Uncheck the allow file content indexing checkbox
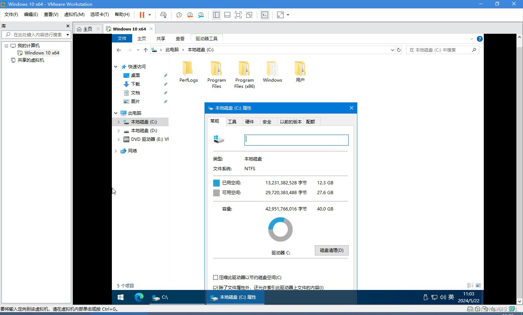The image size is (523, 315). click(215, 287)
